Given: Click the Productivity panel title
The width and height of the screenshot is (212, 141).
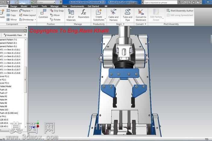Looking at the screenshot, I should click(99, 24).
